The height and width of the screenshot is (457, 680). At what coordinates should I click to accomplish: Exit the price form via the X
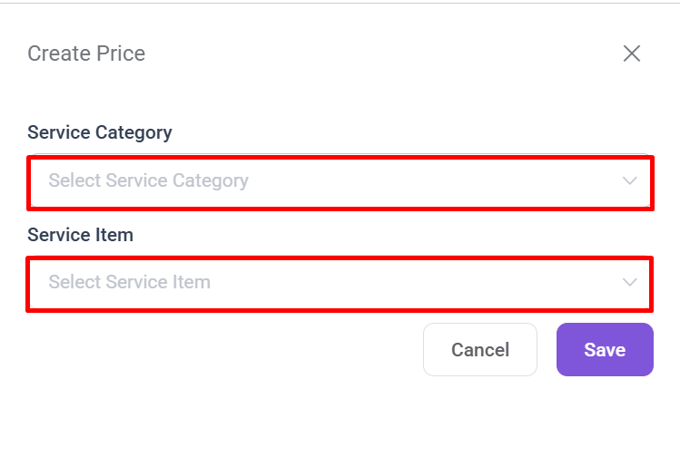[632, 53]
